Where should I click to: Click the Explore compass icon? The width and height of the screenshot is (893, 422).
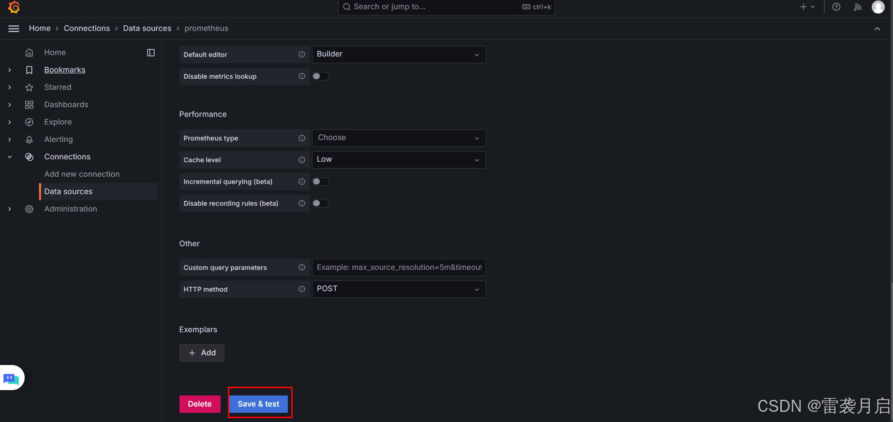[x=30, y=122]
